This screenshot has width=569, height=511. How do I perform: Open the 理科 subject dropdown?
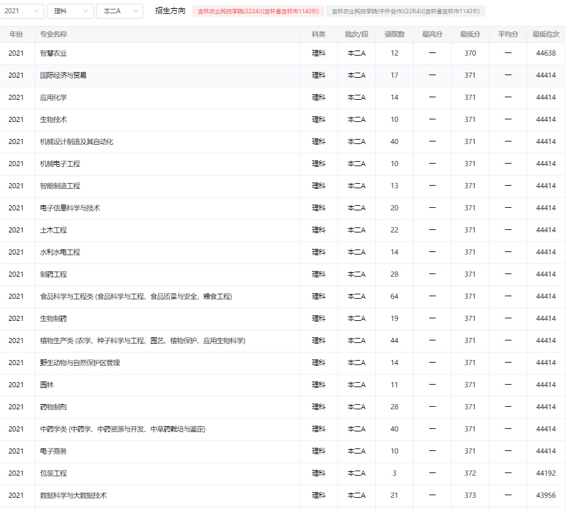click(x=70, y=11)
